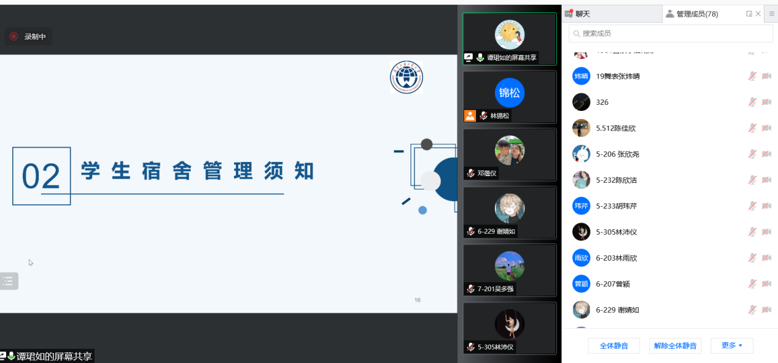Click the 搜索成员 search field

pyautogui.click(x=671, y=33)
